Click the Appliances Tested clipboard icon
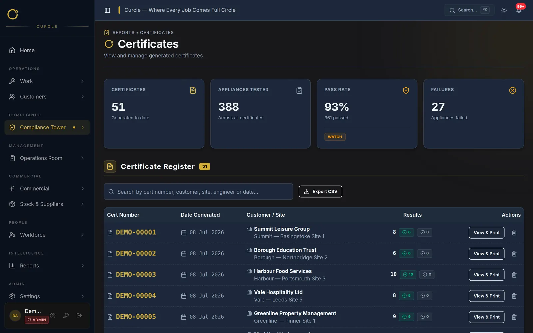The image size is (533, 333). pyautogui.click(x=299, y=90)
